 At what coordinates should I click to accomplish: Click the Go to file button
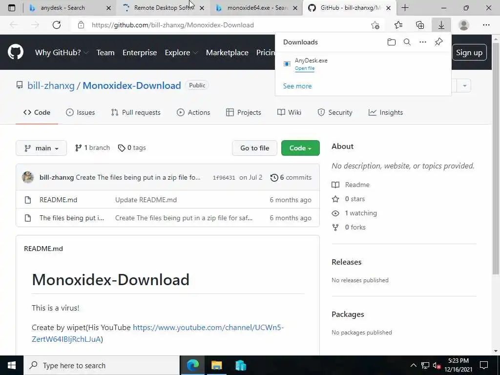coord(254,148)
